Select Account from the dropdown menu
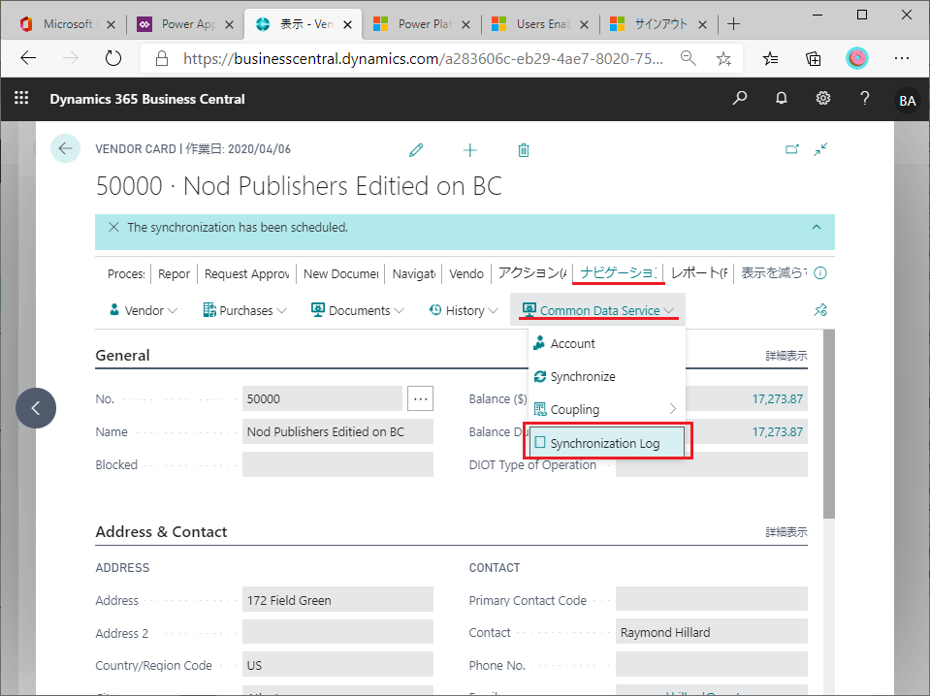This screenshot has width=930, height=696. (x=607, y=344)
